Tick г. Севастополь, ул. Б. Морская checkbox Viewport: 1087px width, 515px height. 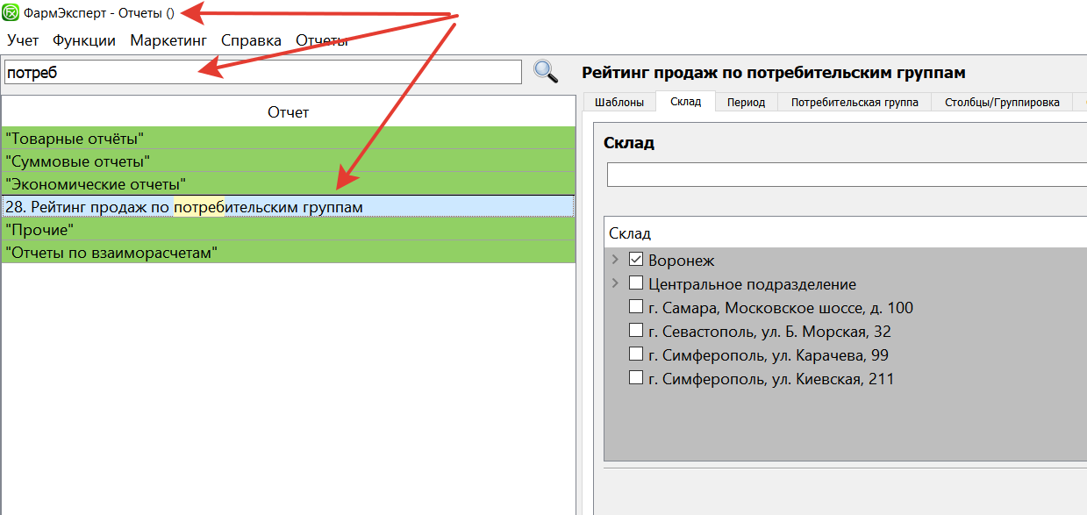pos(636,332)
